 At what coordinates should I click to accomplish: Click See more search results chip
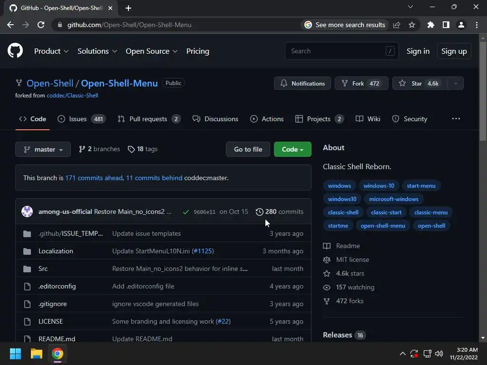[345, 25]
